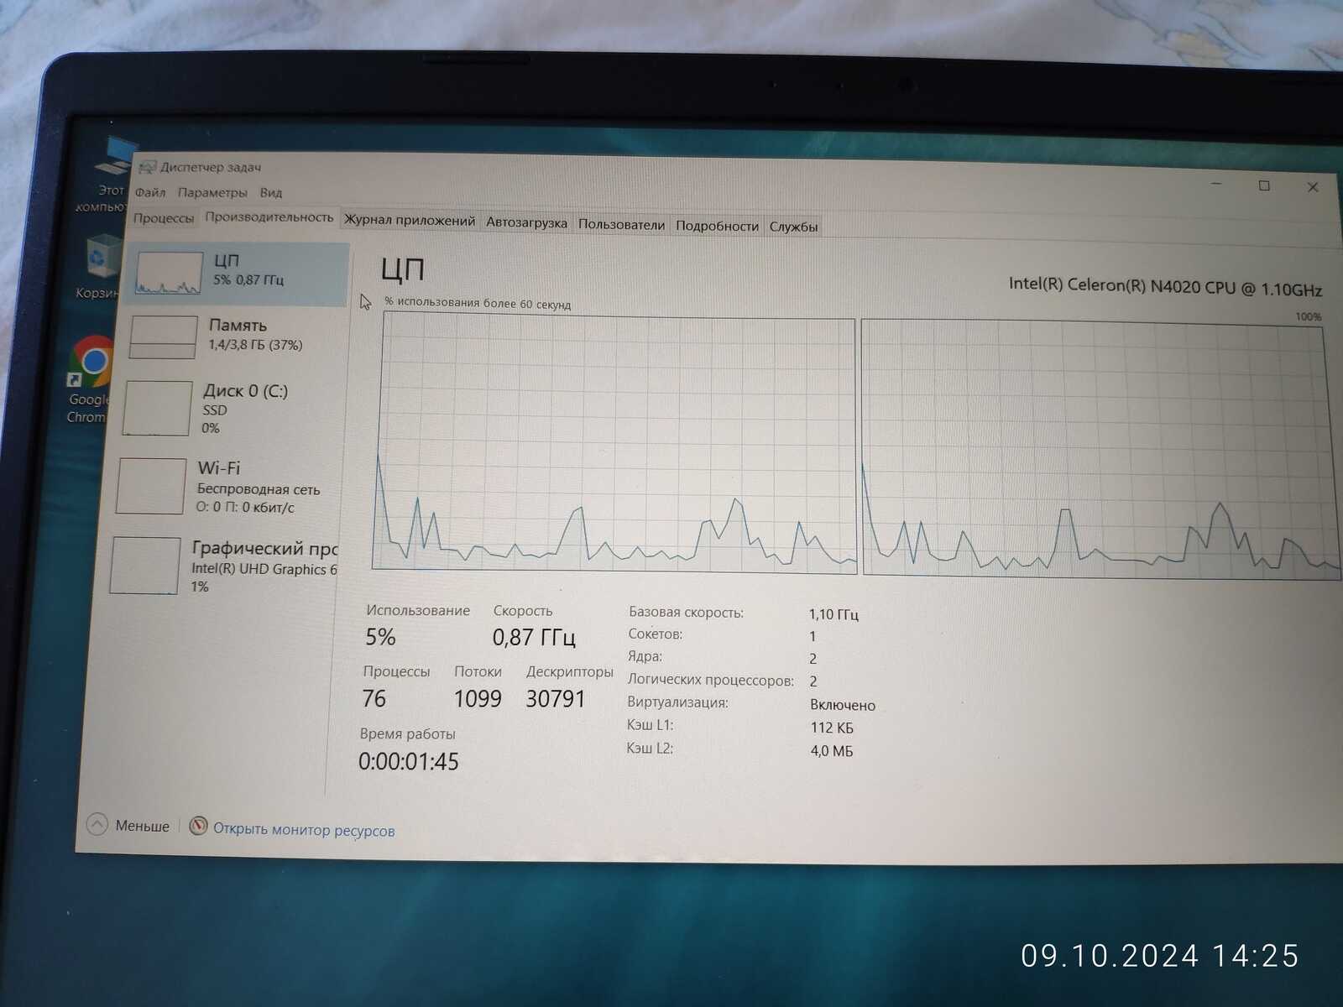Open the Пользователи tab

click(x=621, y=225)
